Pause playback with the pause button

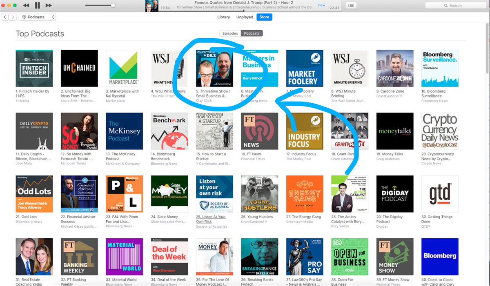click(x=37, y=5)
